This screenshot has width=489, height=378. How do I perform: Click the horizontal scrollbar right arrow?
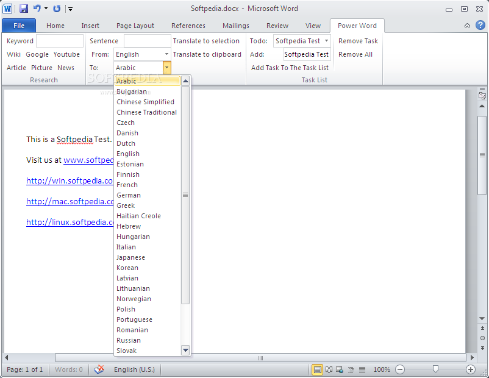472,358
